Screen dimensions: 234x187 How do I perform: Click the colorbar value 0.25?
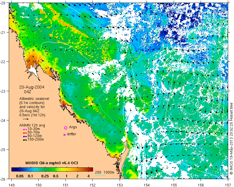(x=45, y=176)
